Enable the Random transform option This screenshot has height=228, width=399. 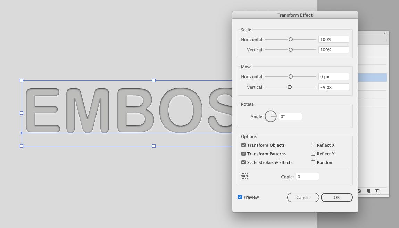tap(313, 162)
